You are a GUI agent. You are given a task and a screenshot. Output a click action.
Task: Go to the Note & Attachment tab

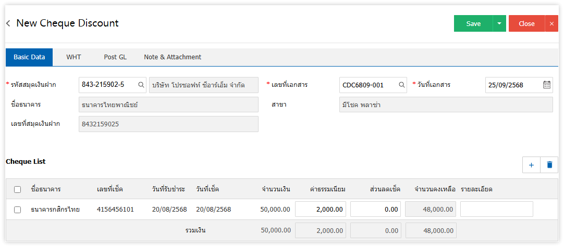[173, 57]
